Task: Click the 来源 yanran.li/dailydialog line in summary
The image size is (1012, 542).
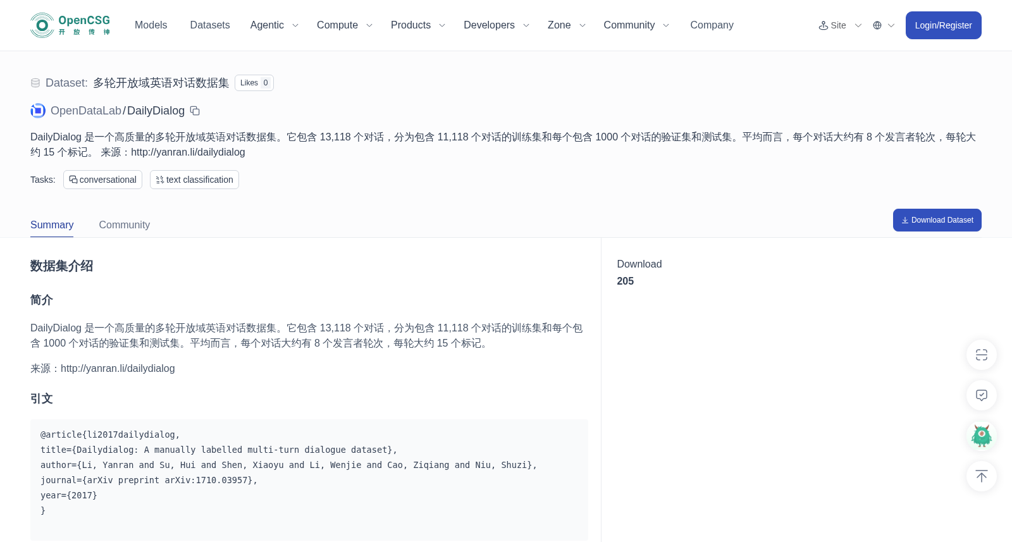Action: (x=102, y=369)
